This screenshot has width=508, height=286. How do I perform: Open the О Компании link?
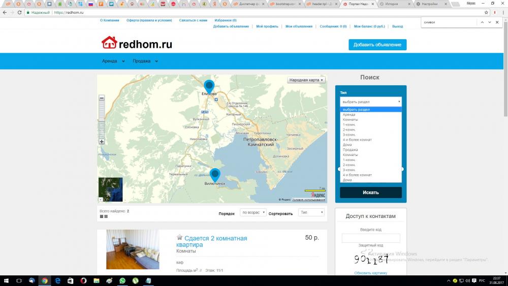110,20
